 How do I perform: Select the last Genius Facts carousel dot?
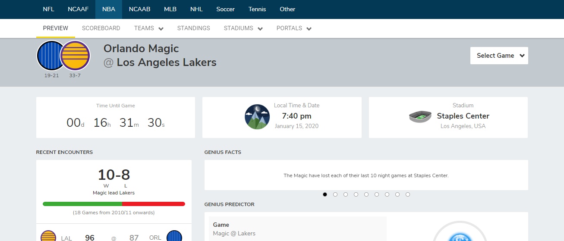(x=408, y=194)
